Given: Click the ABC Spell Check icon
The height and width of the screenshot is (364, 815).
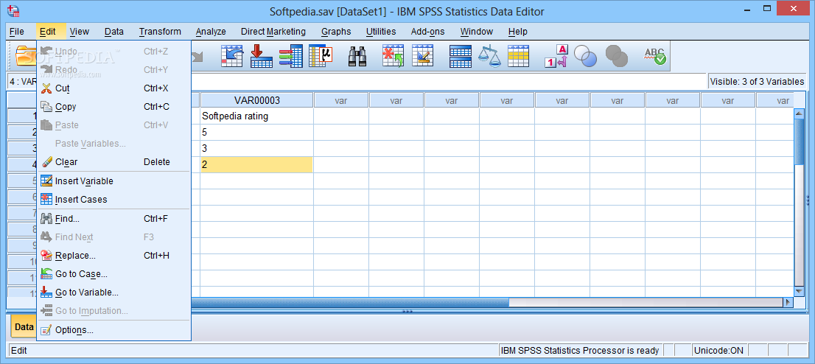Looking at the screenshot, I should [x=654, y=56].
